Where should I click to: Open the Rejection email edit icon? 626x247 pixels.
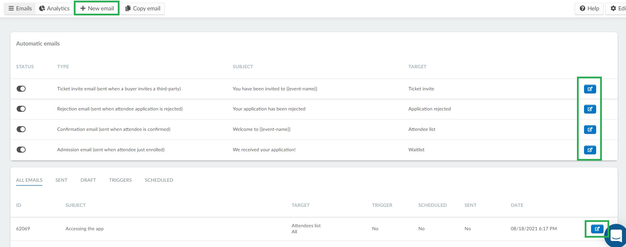[590, 109]
